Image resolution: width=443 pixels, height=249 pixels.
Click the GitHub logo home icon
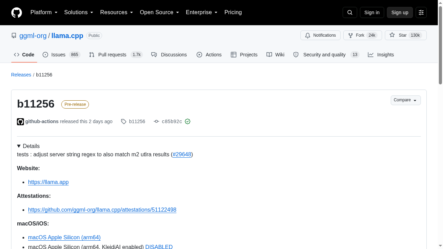17,12
